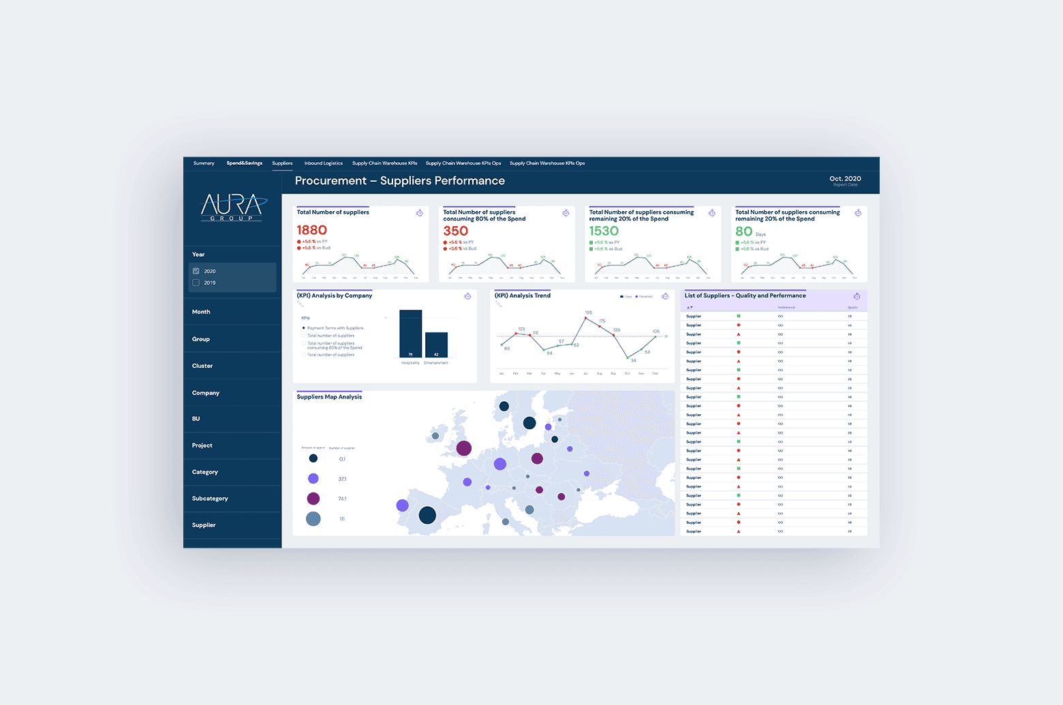Click the drill icon under KPI Analysis Trend title
This screenshot has width=1063, height=705.
(498, 304)
